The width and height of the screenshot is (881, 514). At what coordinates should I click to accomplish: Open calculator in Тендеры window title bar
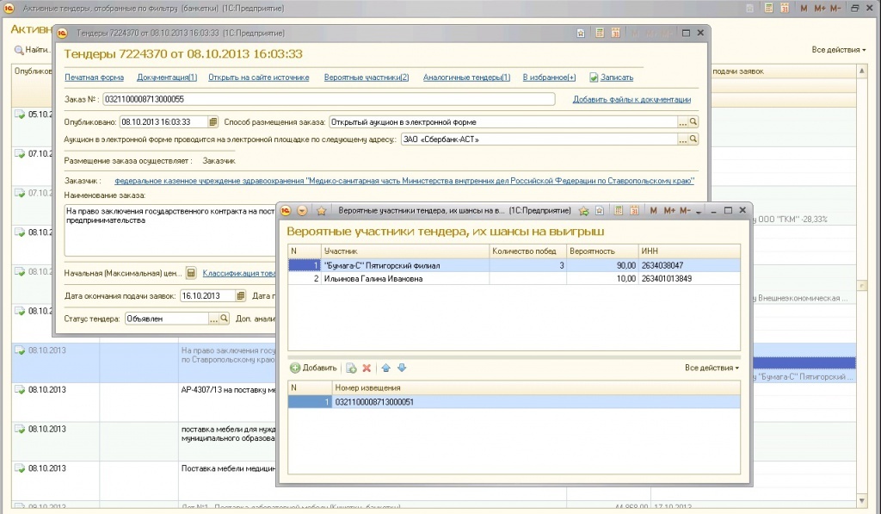[600, 34]
